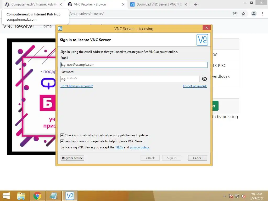
Task: Close the Computernewb's Internet Pub tab
Action: coord(60,4)
